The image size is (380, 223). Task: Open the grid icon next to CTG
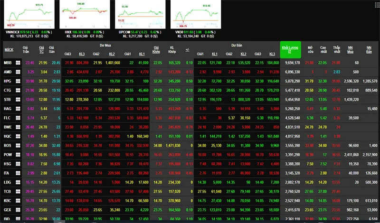18,90
